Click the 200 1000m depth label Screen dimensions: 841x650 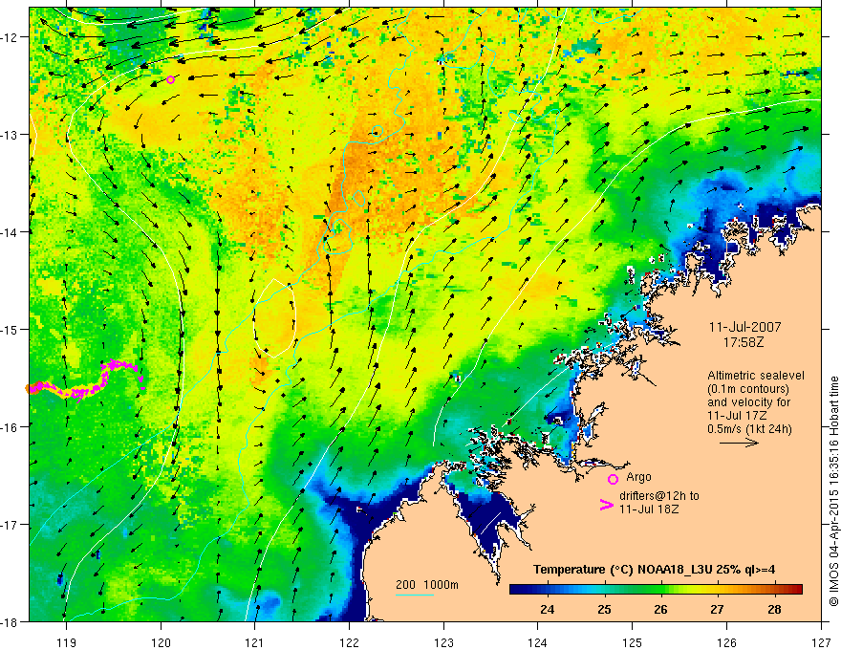427,585
